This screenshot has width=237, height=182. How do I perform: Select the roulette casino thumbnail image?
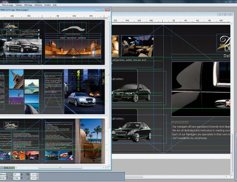[x=18, y=156]
